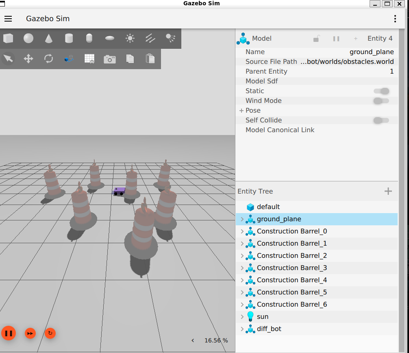Screen dimensions: 409x353
Task: Insert a capsule shape
Action: 89,38
